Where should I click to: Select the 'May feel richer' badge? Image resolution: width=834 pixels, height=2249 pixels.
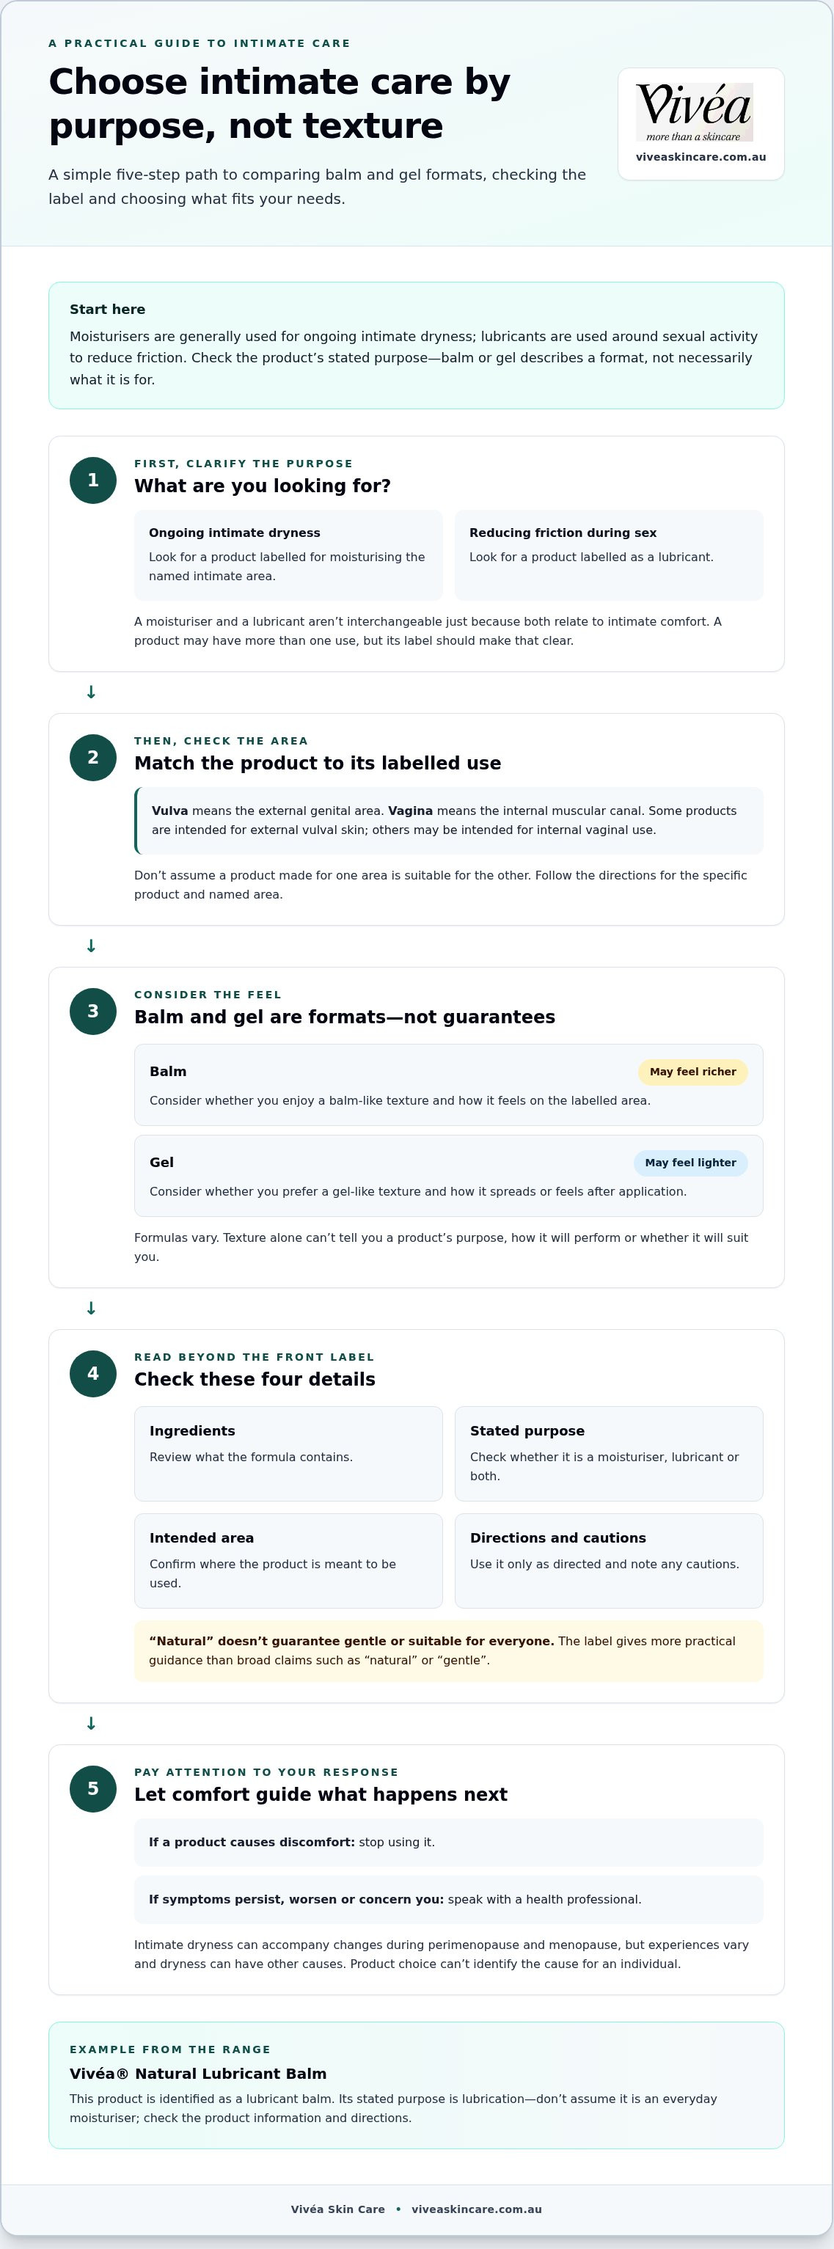692,1072
